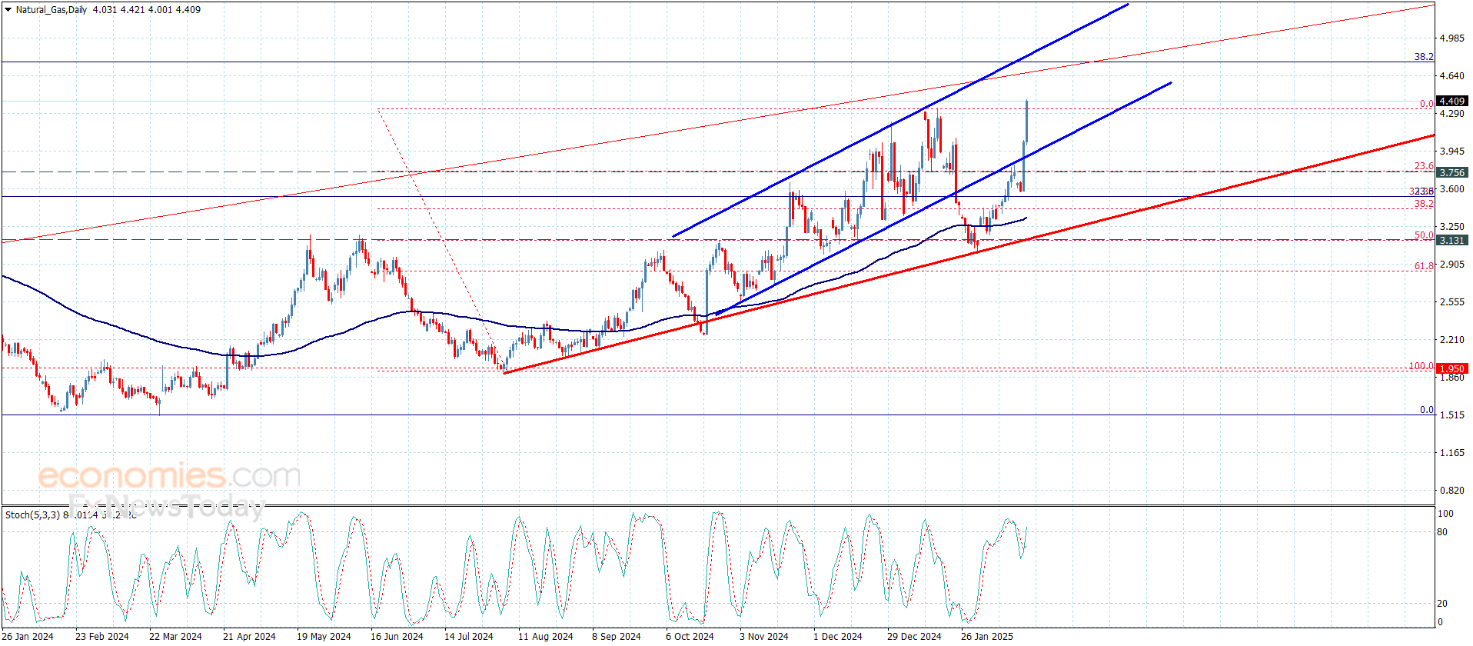Click the 23 Feb 2024 date label
Image resolution: width=1473 pixels, height=646 pixels.
(x=102, y=636)
